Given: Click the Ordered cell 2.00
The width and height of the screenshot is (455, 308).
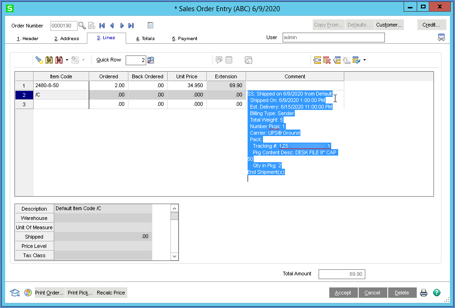Looking at the screenshot, I should [108, 86].
